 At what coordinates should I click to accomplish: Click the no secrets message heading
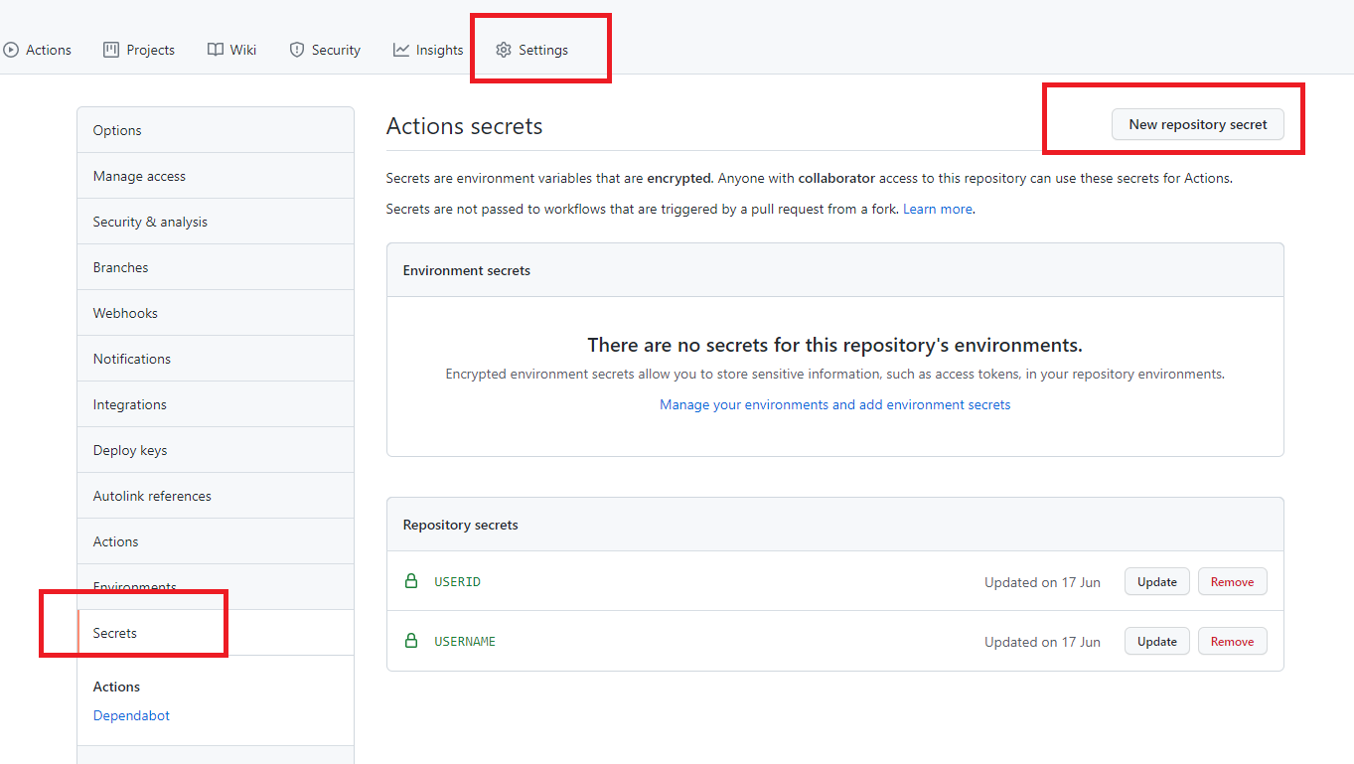click(834, 345)
